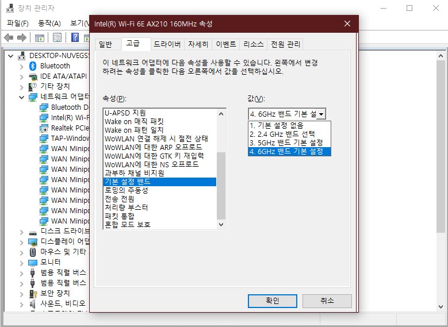This screenshot has height=327, width=448.
Task: Select 'U-APSD 지원' property
Action: [159, 113]
